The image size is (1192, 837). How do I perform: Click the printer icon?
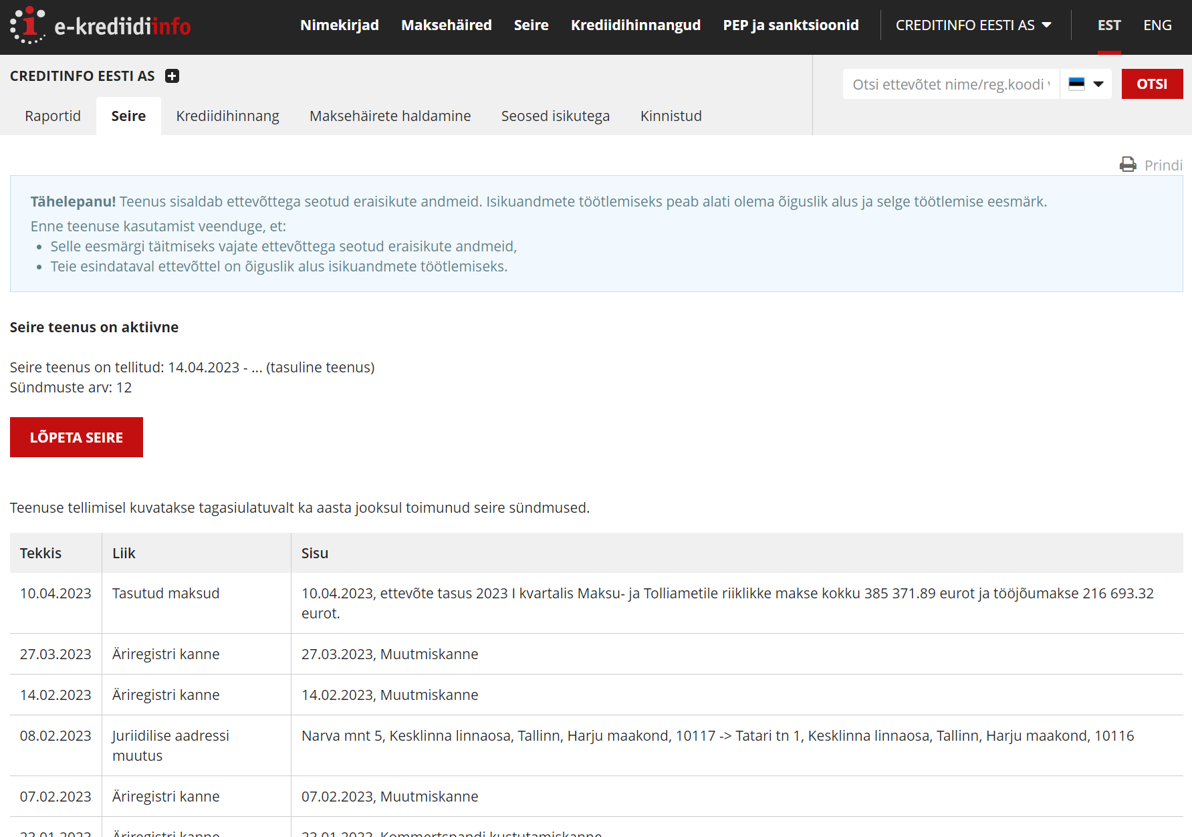(x=1128, y=165)
